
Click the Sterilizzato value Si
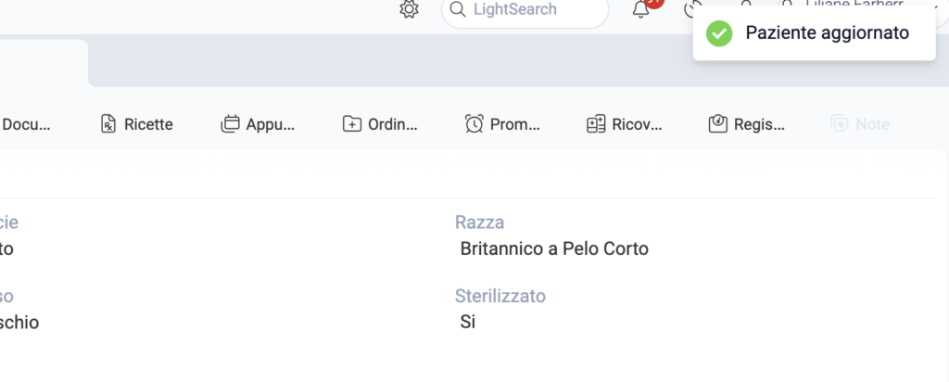[x=468, y=322]
